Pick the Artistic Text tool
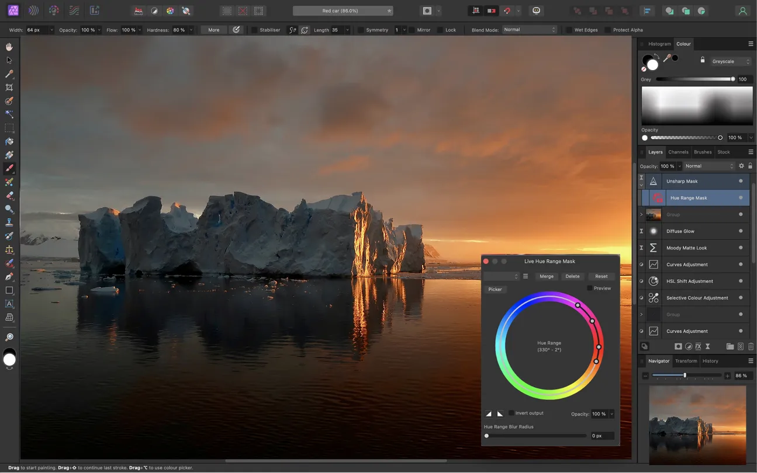 [x=9, y=304]
